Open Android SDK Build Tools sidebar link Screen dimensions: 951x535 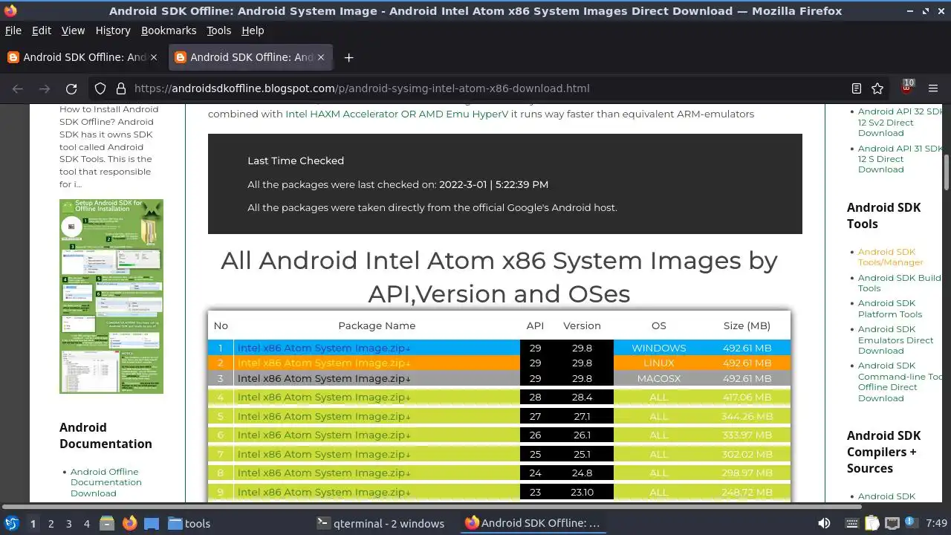coord(899,283)
